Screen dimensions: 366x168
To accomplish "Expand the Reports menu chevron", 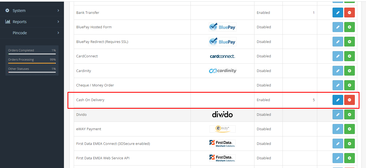I will tap(58, 22).
